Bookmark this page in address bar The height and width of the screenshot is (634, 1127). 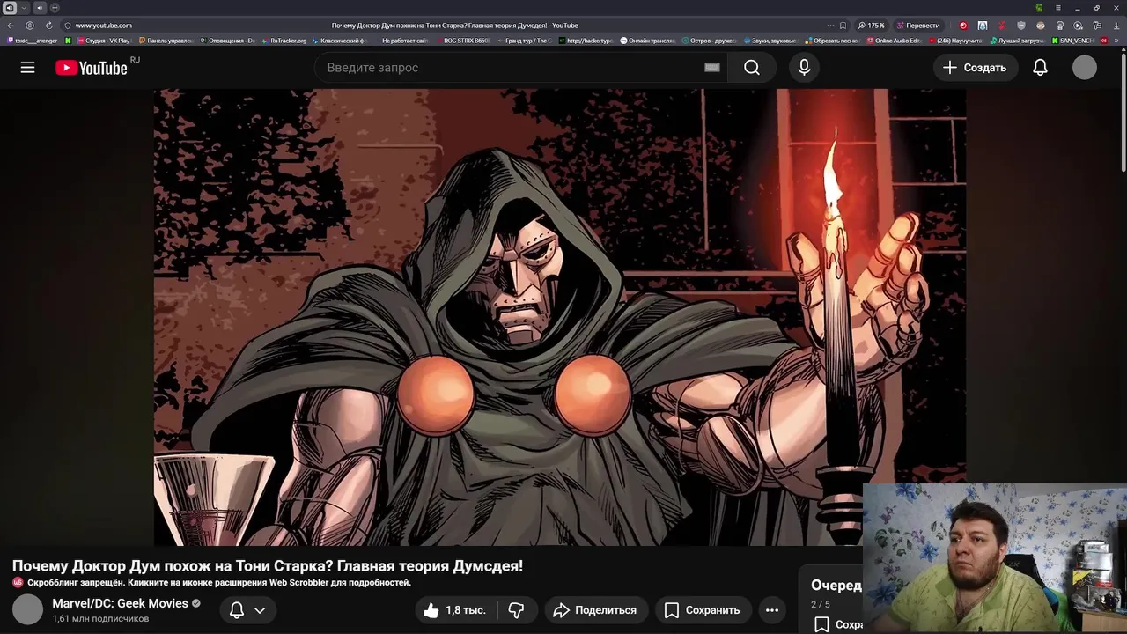[843, 26]
